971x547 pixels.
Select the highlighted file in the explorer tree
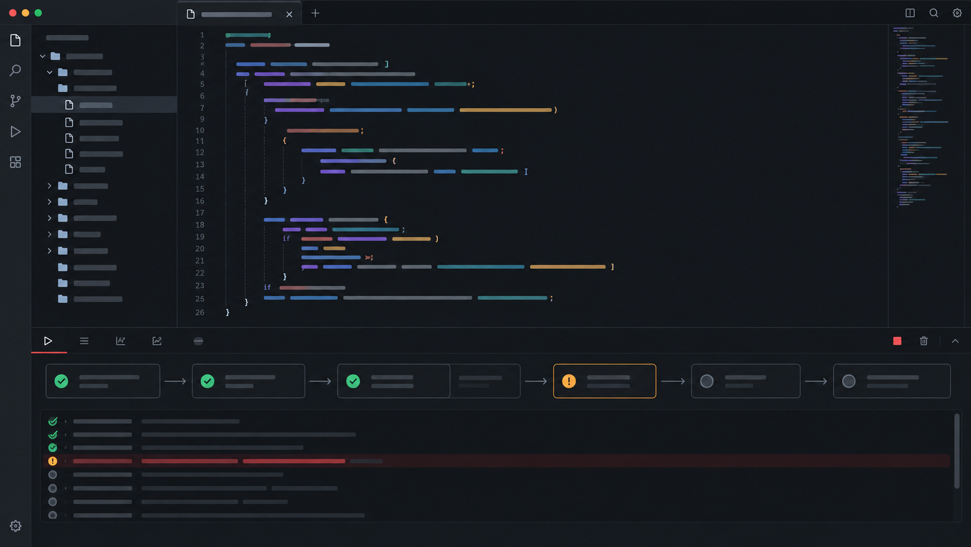[x=104, y=105]
